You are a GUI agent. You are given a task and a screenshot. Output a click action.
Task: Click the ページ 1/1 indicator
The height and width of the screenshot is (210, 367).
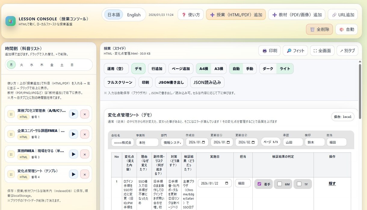[x=271, y=142]
